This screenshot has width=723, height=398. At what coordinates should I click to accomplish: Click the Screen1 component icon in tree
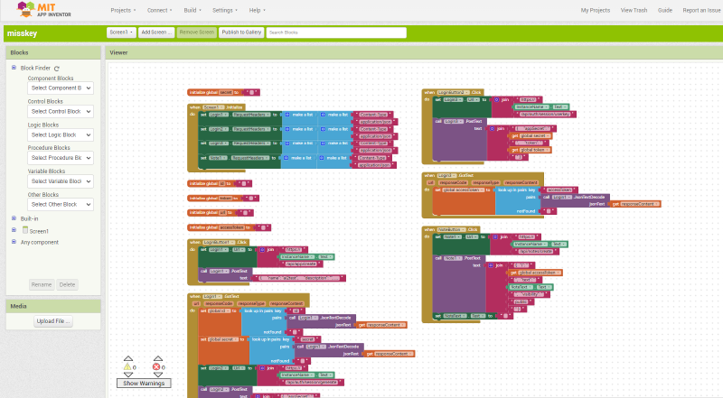(x=25, y=230)
